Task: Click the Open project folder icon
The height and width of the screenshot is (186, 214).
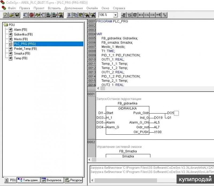Action: click(11, 15)
